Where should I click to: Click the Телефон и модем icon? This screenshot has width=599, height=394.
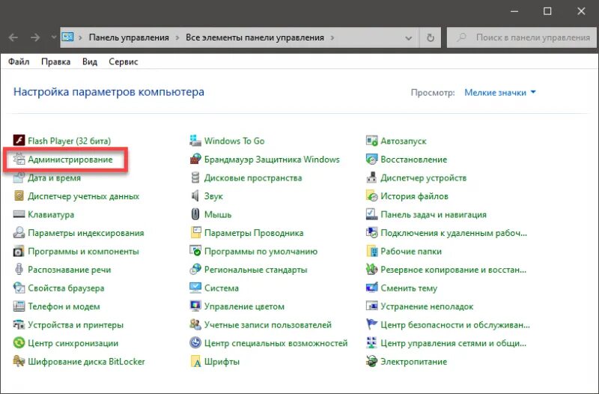click(19, 306)
